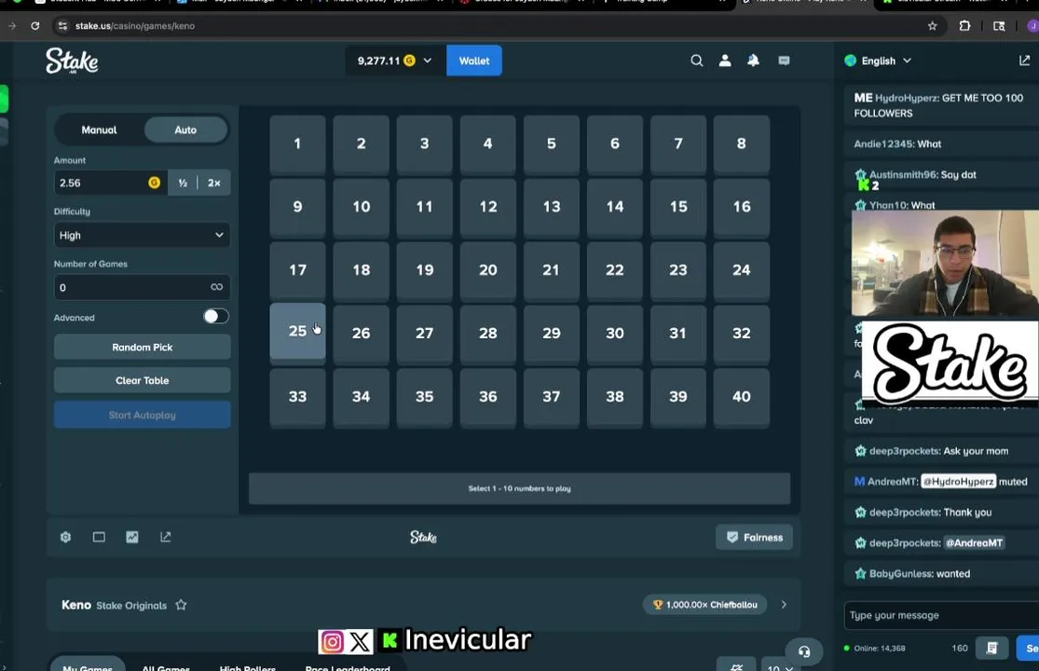Screen dimensions: 1039x671
Task: Click Random Pick
Action: point(142,347)
